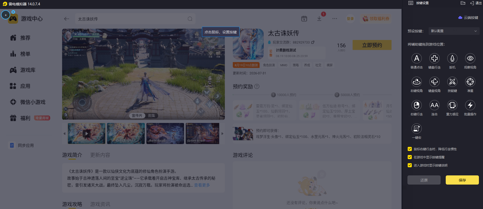Click the 登录 button
This screenshot has width=483, height=209.
350,19
